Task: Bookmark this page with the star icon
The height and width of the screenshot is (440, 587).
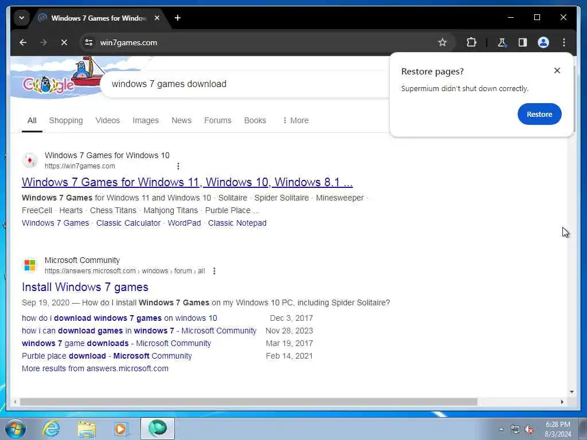Action: (x=443, y=42)
